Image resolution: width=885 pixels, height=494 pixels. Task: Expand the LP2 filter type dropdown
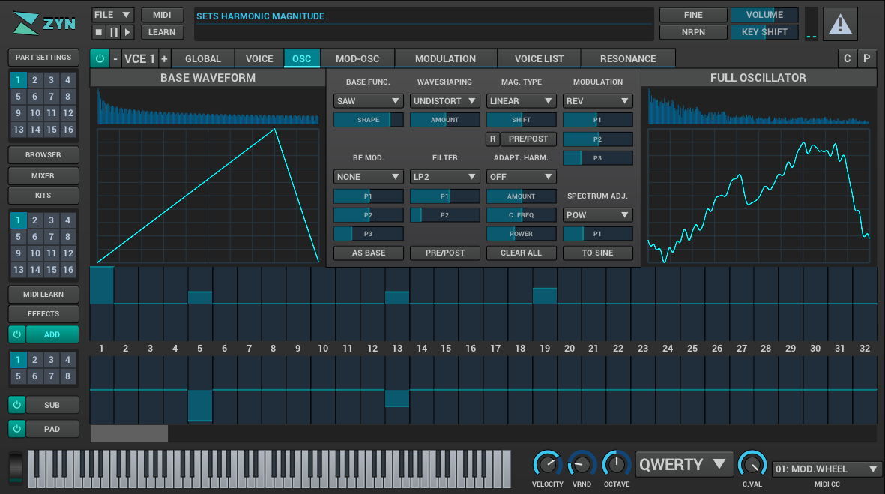point(445,177)
